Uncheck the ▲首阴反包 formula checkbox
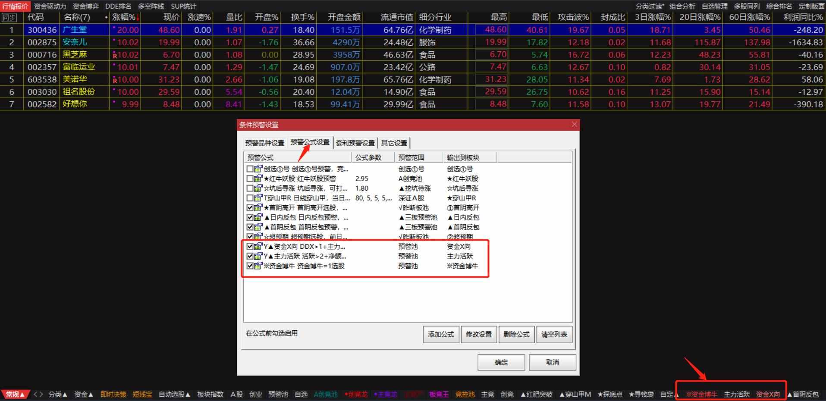The width and height of the screenshot is (826, 401). [x=250, y=227]
